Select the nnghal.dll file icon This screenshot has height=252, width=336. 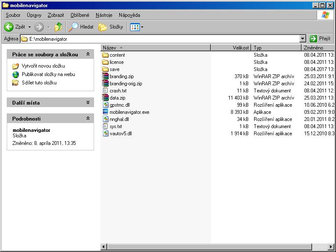point(105,119)
